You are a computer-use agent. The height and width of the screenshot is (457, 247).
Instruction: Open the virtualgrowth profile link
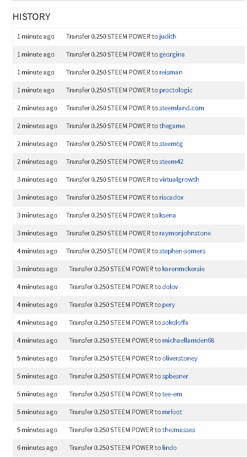[x=179, y=180]
